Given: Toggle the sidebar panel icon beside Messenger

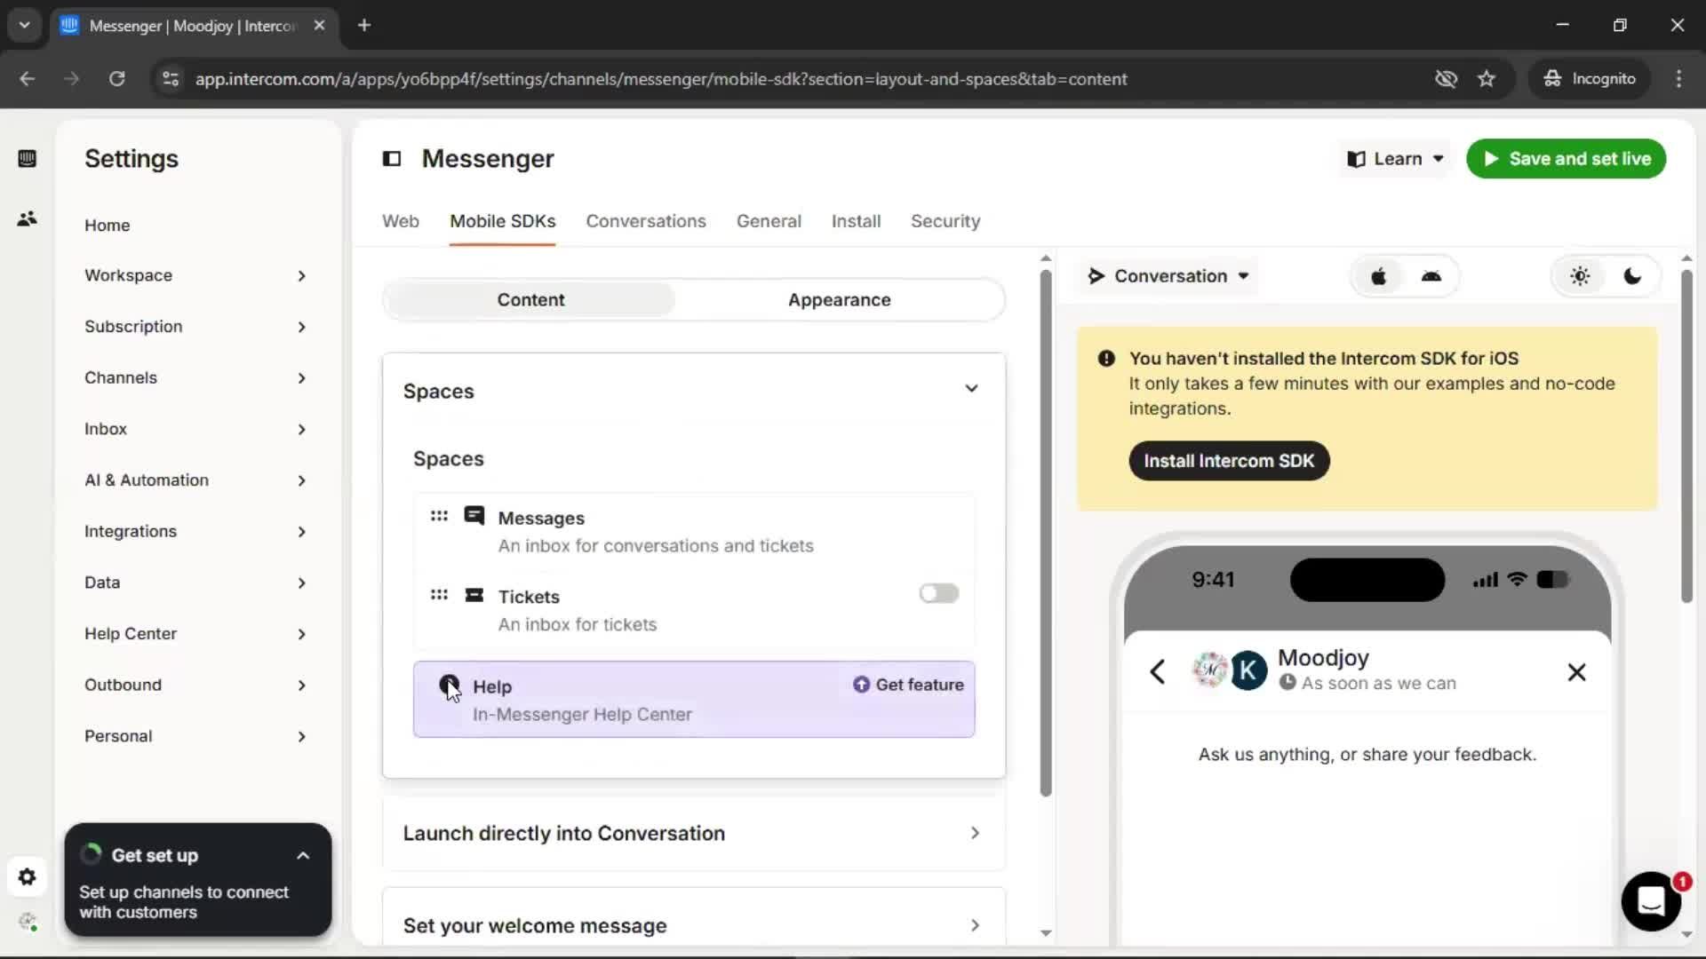Looking at the screenshot, I should (392, 159).
